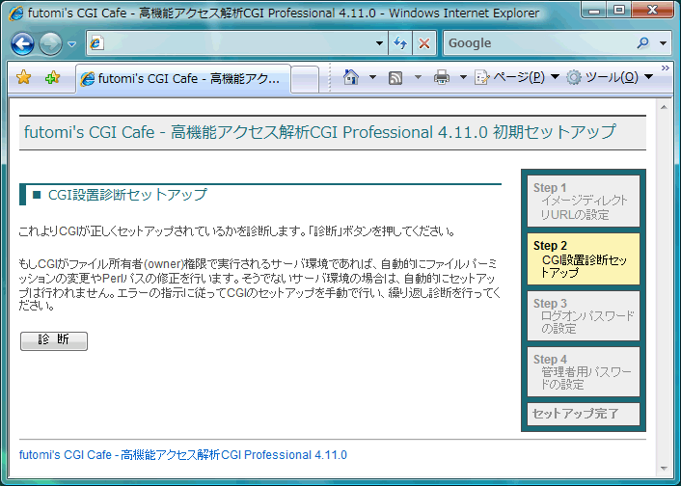Click Step 2 CGI設置診断セットアップ
The width and height of the screenshot is (681, 486).
tap(584, 258)
